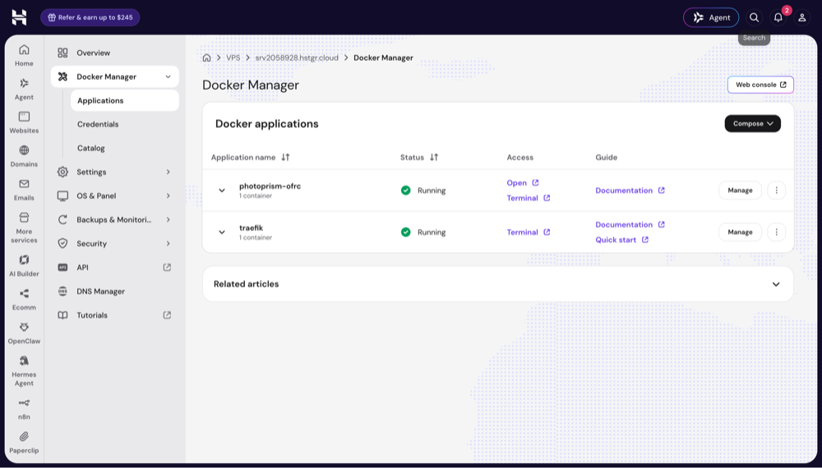Open Hermes Agent in left rail
Image resolution: width=822 pixels, height=468 pixels.
(x=24, y=370)
